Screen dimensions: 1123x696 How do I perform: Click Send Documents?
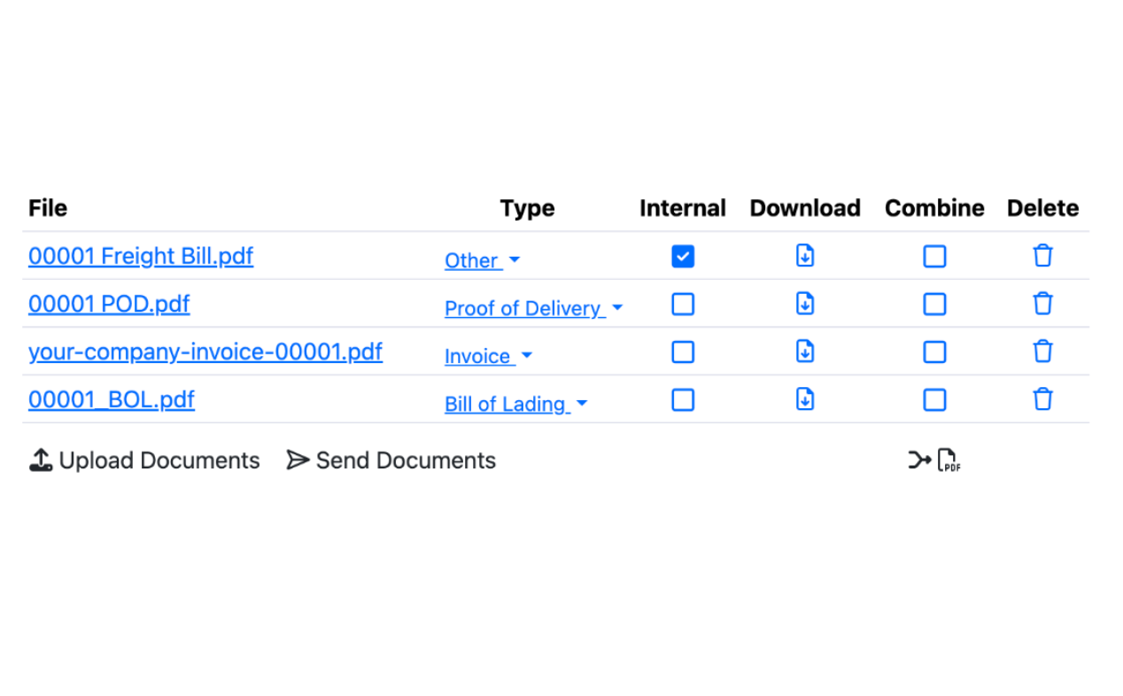click(391, 460)
